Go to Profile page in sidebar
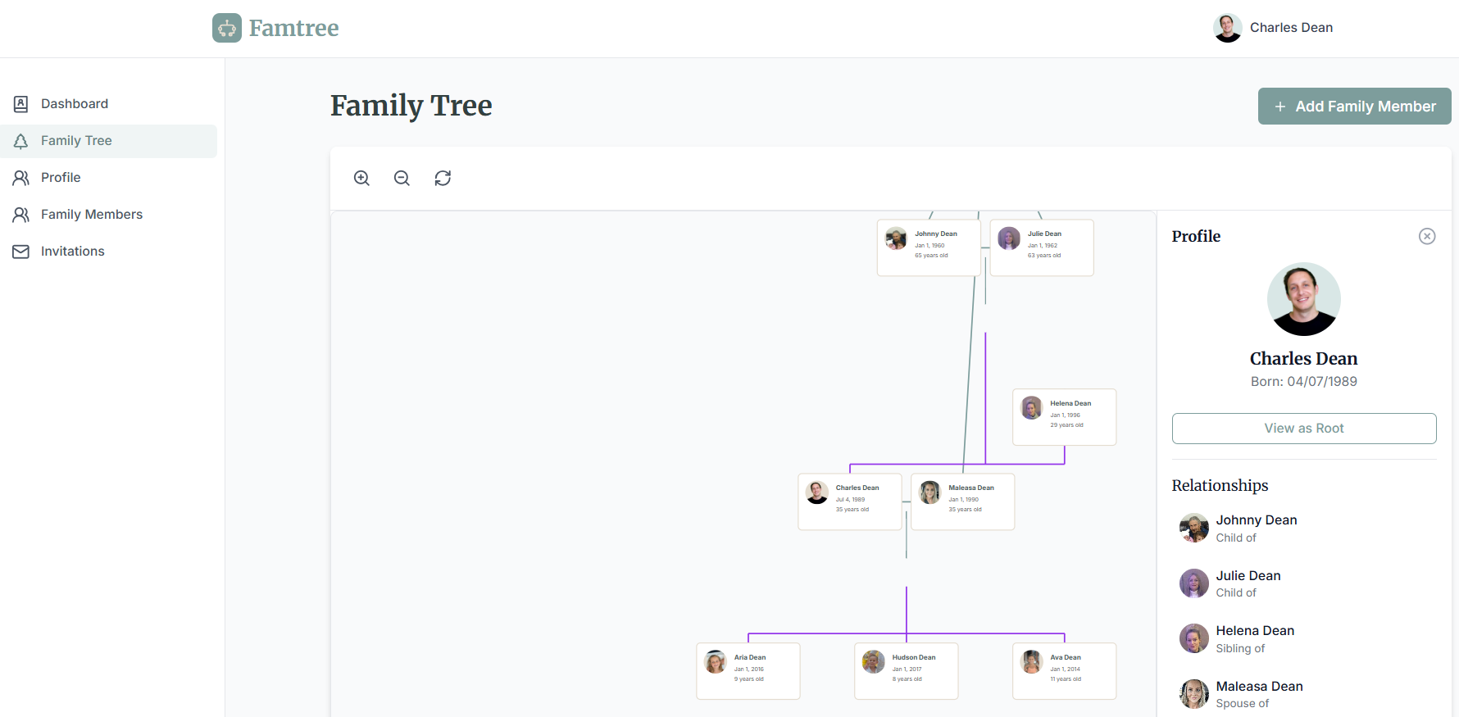 (x=61, y=178)
